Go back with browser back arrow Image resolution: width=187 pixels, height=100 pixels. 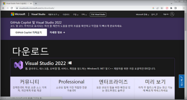(3, 8)
